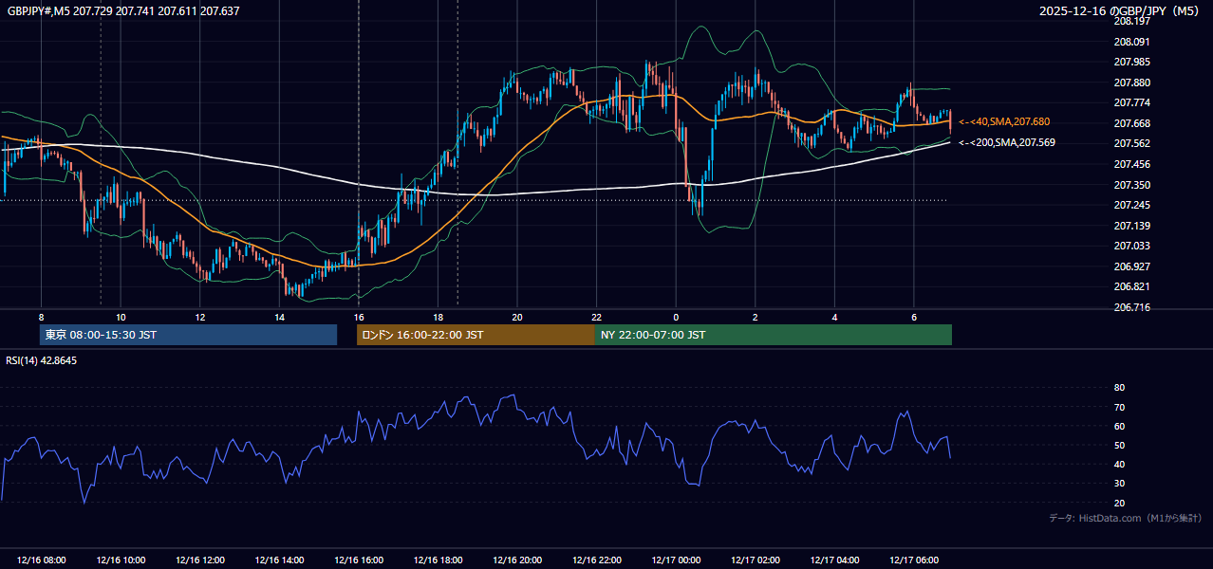Click the 207.774 price axis value
This screenshot has height=569, width=1213.
point(1131,102)
